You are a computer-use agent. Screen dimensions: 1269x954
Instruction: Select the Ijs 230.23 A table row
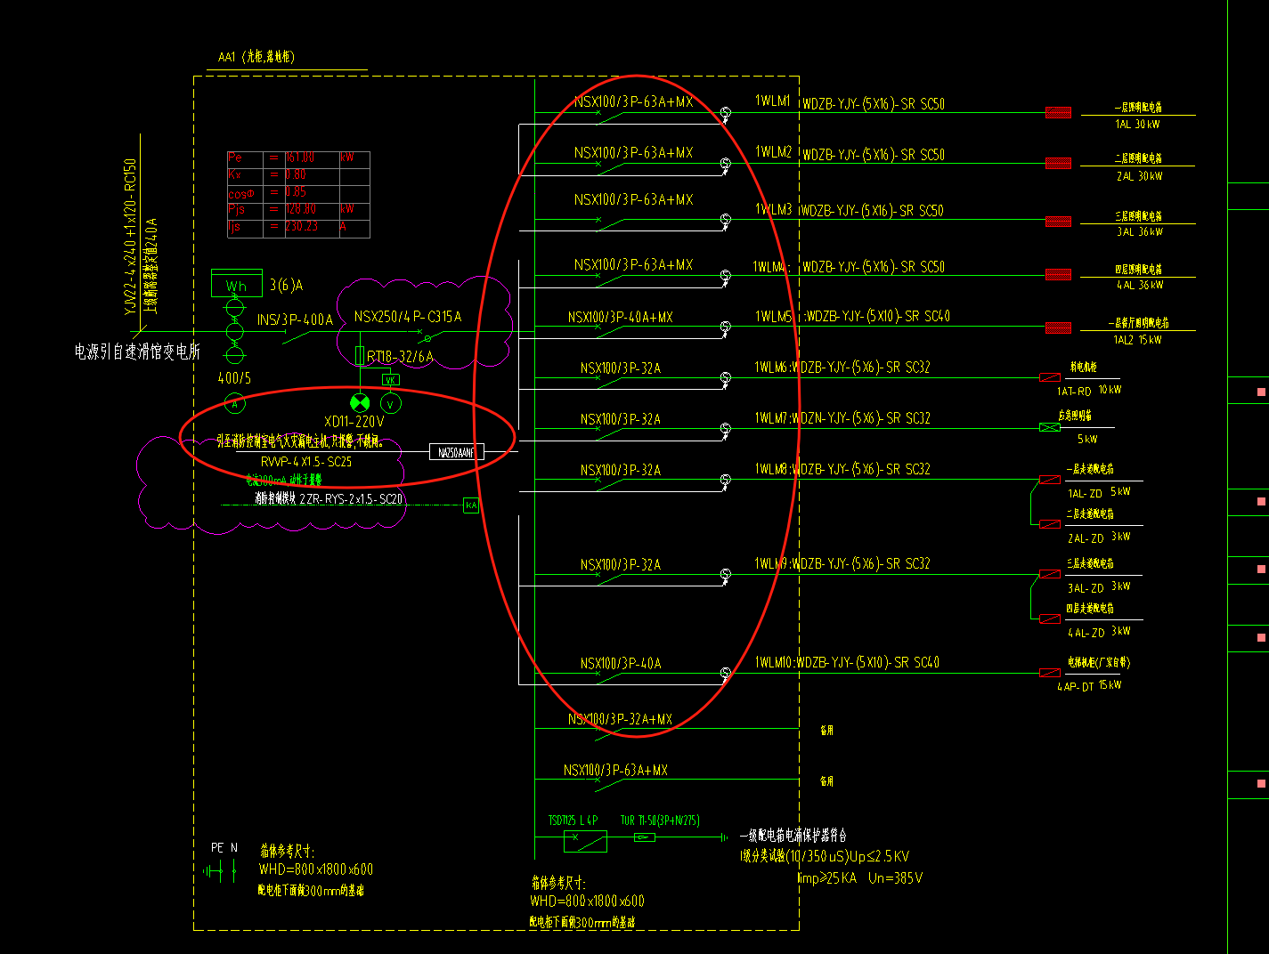point(298,227)
